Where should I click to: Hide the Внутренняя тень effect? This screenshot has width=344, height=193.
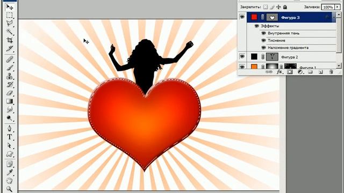point(263,33)
